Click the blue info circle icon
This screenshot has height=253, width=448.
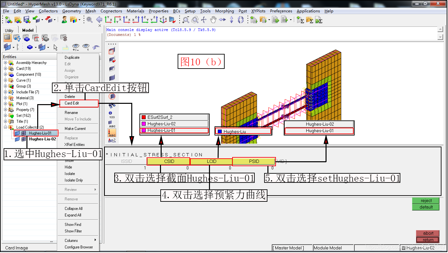[110, 113]
